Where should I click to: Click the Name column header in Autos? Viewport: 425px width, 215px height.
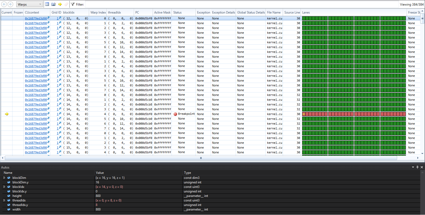click(x=48, y=173)
